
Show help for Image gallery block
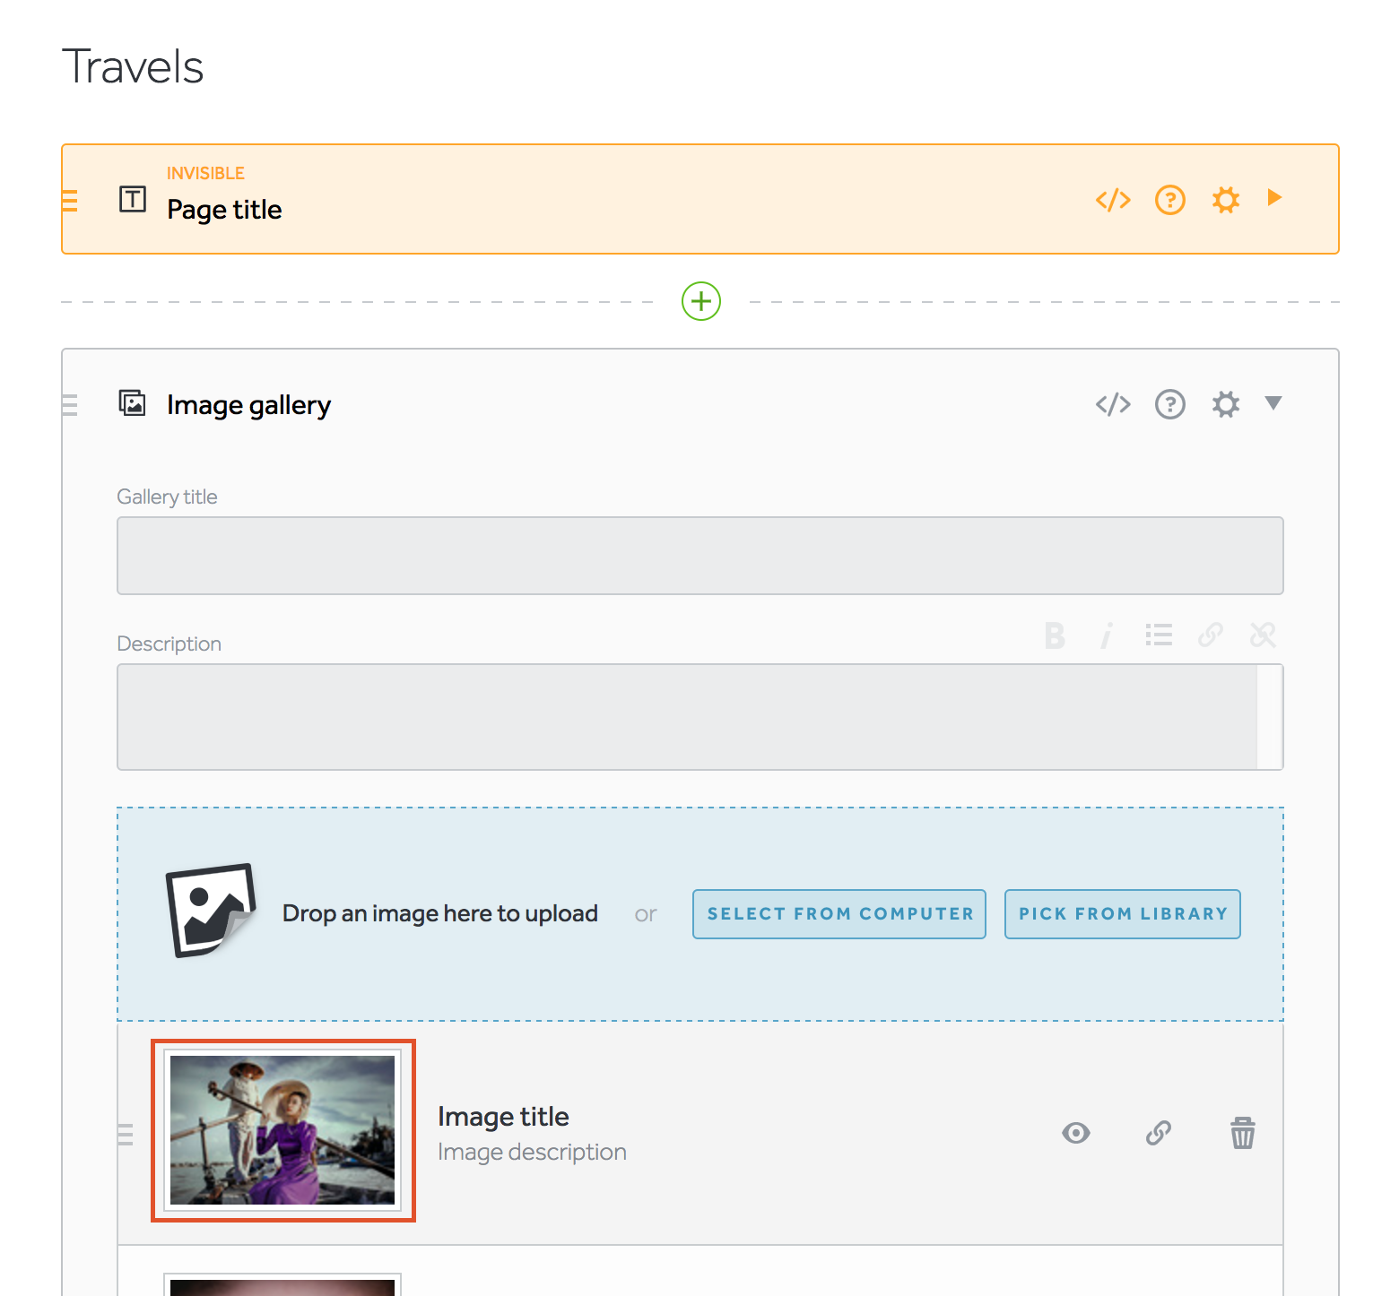(x=1169, y=404)
